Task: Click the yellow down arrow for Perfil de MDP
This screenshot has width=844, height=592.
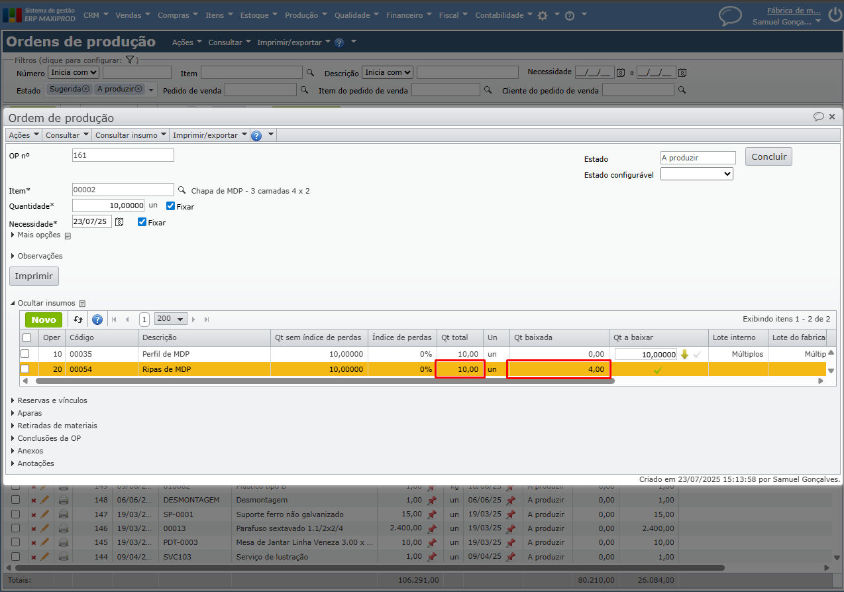Action: click(685, 355)
